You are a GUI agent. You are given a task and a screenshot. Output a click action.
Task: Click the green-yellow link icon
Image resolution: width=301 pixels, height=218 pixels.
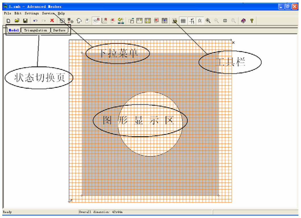pyautogui.click(x=121, y=21)
